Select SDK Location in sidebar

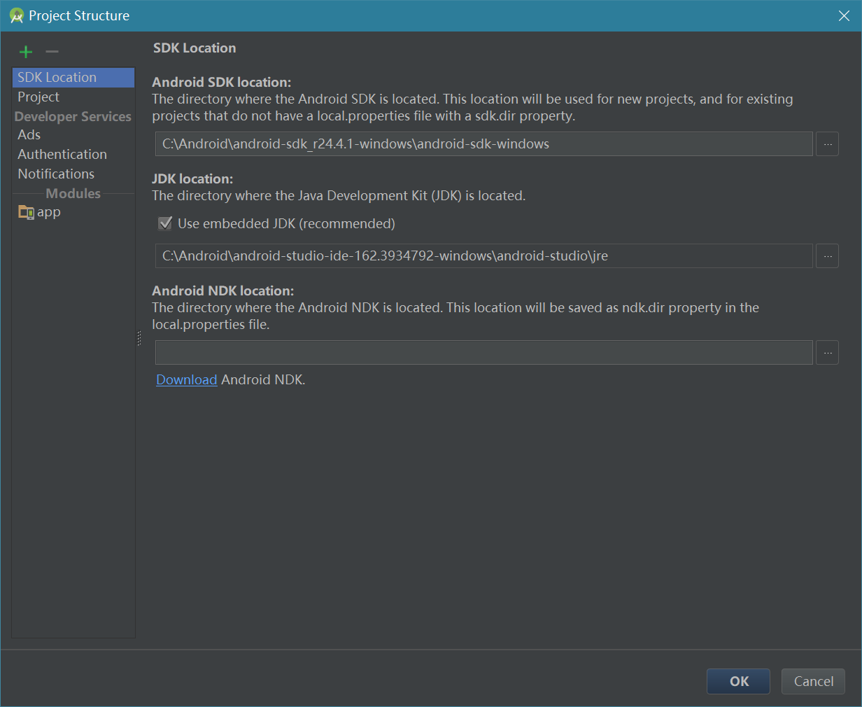[x=57, y=78]
